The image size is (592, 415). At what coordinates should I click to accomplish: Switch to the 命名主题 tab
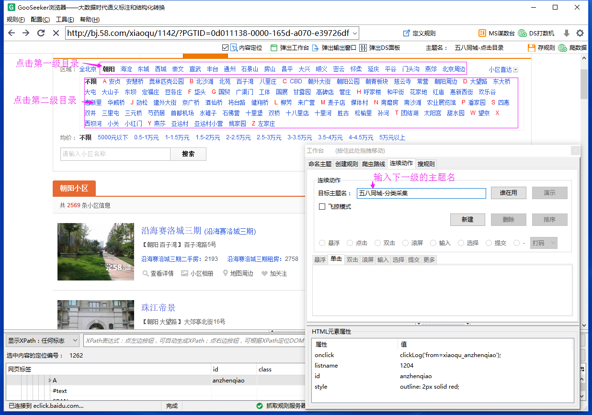click(320, 164)
